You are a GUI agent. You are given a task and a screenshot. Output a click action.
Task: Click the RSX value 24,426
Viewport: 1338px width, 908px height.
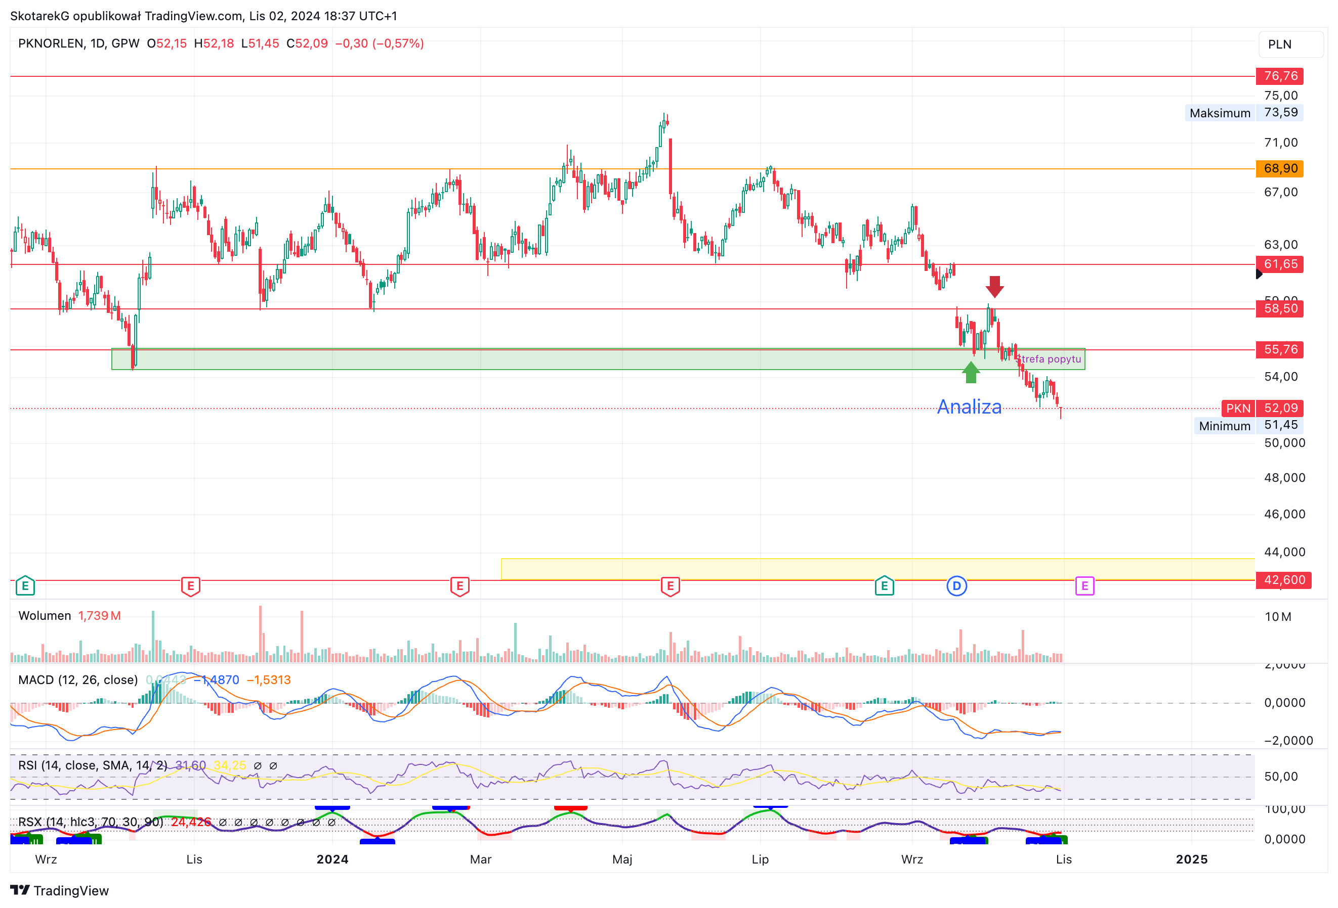click(191, 822)
